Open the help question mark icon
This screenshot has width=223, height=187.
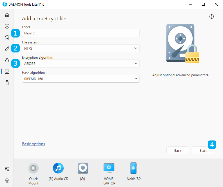(x=211, y=17)
